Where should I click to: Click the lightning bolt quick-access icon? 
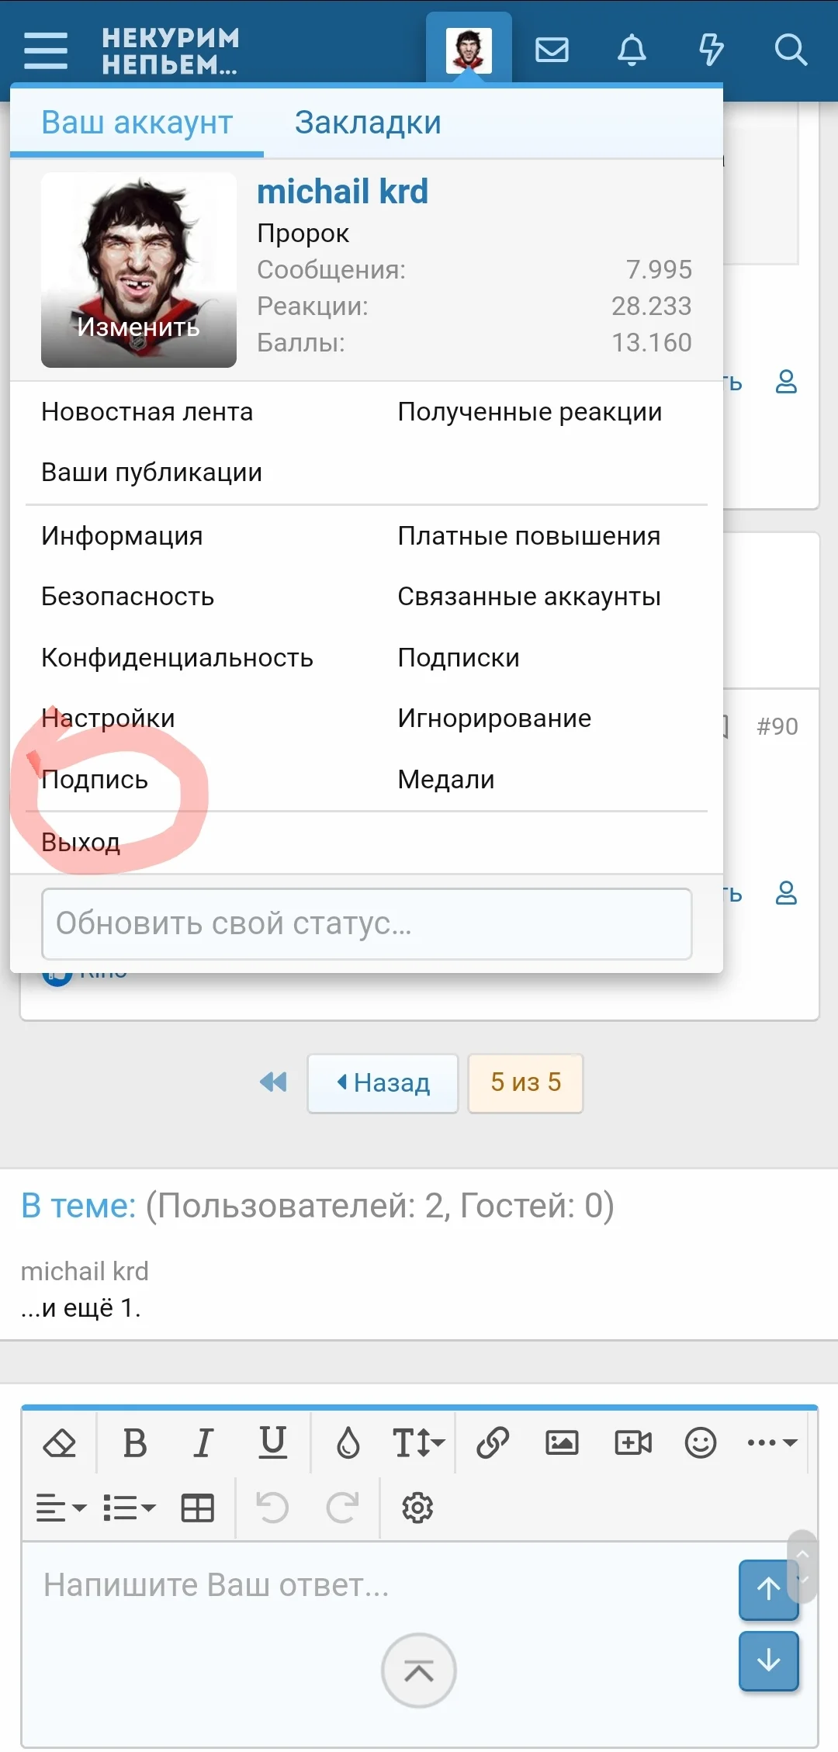point(710,50)
